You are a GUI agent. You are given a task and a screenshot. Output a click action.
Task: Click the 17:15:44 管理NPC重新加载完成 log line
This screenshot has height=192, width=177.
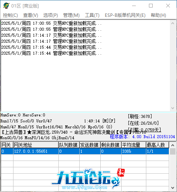[51, 53]
